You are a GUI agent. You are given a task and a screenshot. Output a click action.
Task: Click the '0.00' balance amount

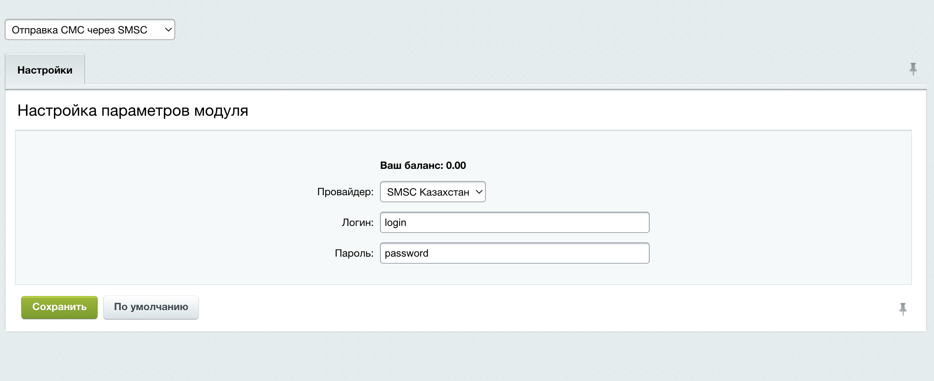[x=456, y=165]
